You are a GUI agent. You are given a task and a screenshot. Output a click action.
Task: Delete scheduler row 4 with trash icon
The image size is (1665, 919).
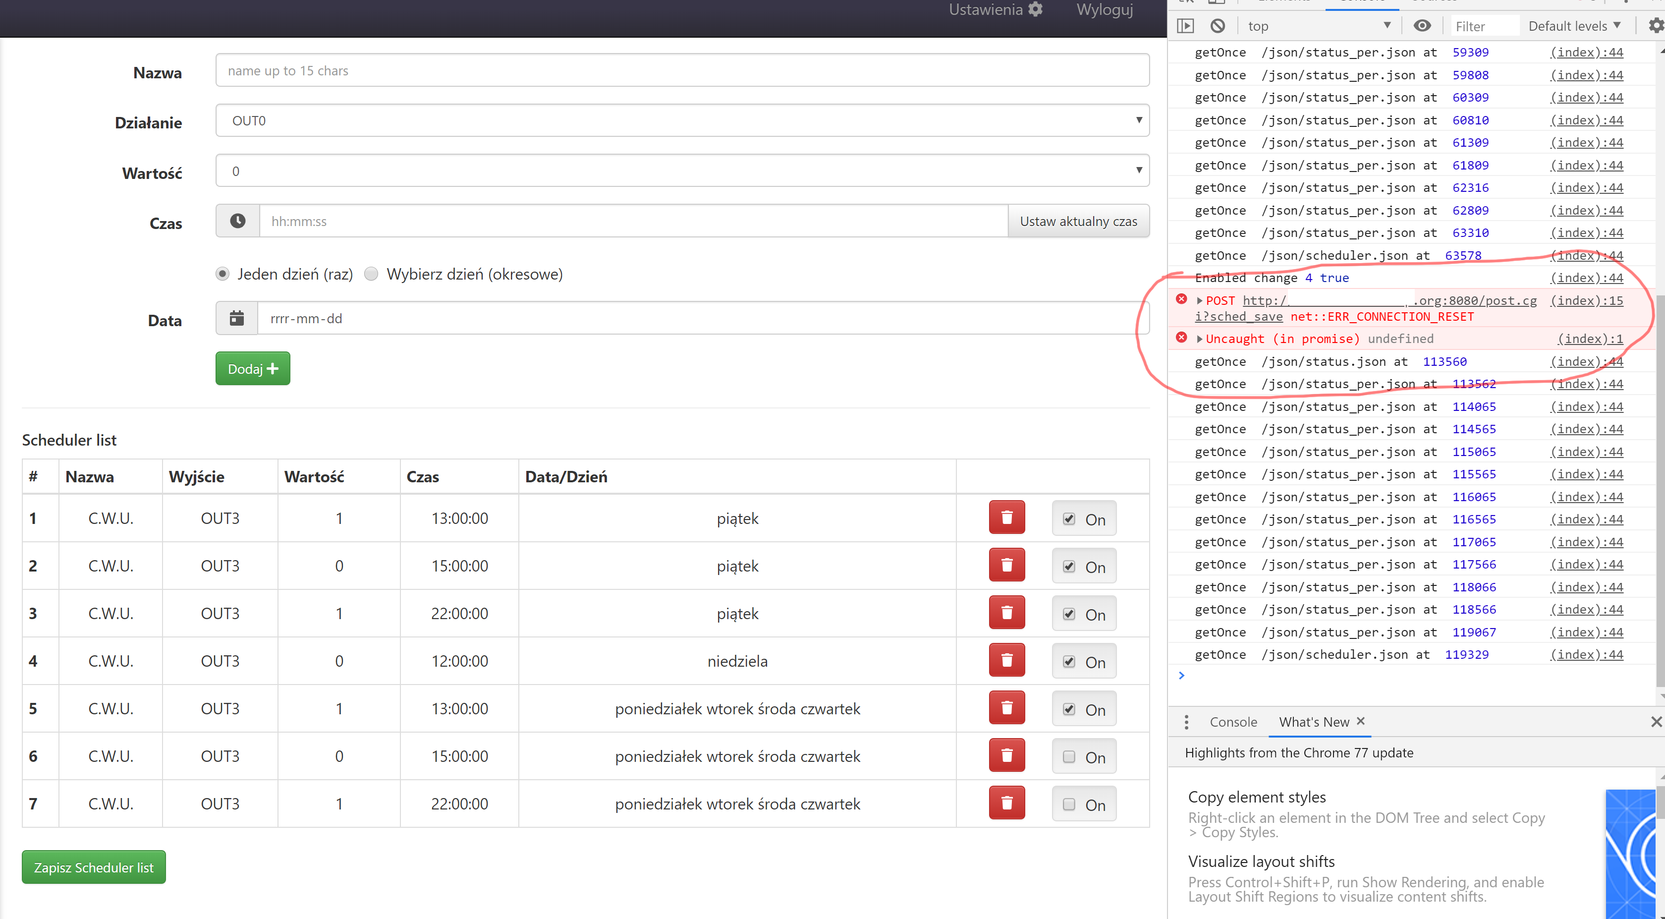tap(1006, 660)
